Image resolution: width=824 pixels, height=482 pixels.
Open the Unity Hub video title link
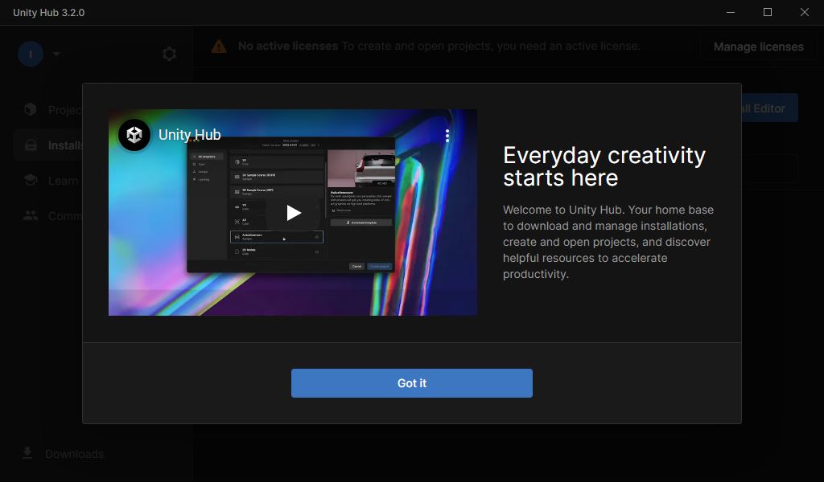click(190, 135)
